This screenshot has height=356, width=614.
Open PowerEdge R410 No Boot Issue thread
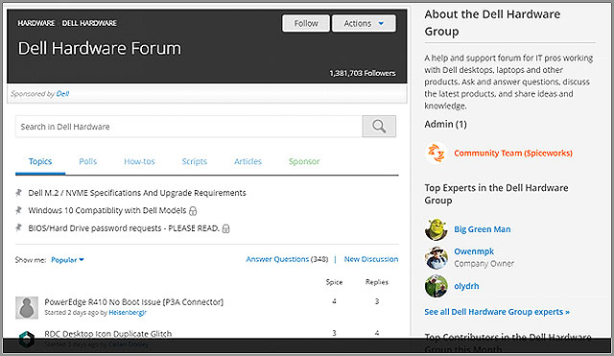click(x=134, y=302)
